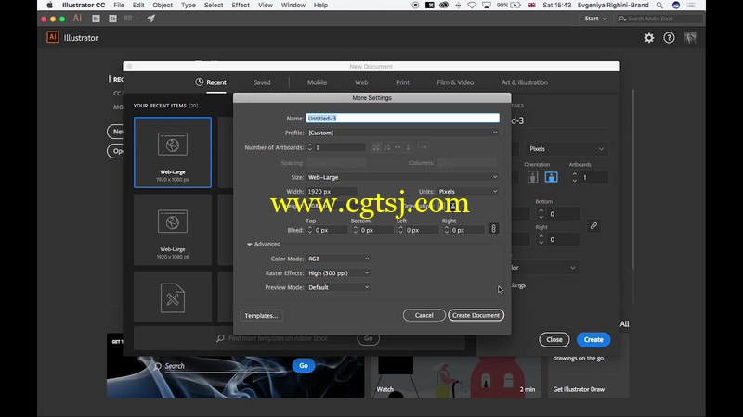Click blue Go button beside Search
The width and height of the screenshot is (743, 417).
(x=304, y=365)
